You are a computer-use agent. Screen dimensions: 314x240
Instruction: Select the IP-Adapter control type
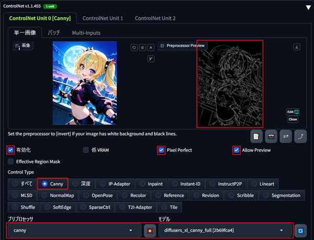[x=115, y=184]
